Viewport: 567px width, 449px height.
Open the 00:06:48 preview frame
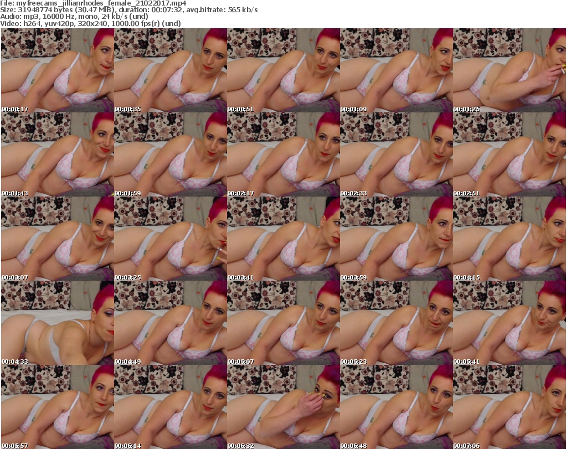tap(396, 407)
